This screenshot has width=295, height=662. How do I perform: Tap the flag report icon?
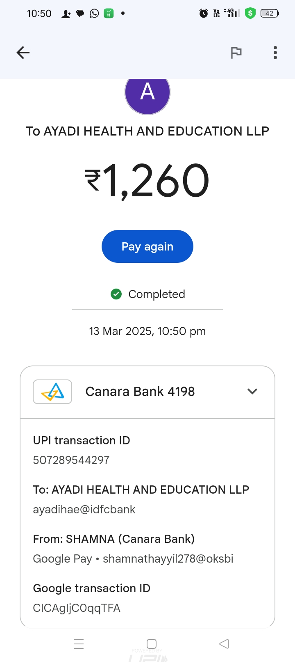click(236, 53)
